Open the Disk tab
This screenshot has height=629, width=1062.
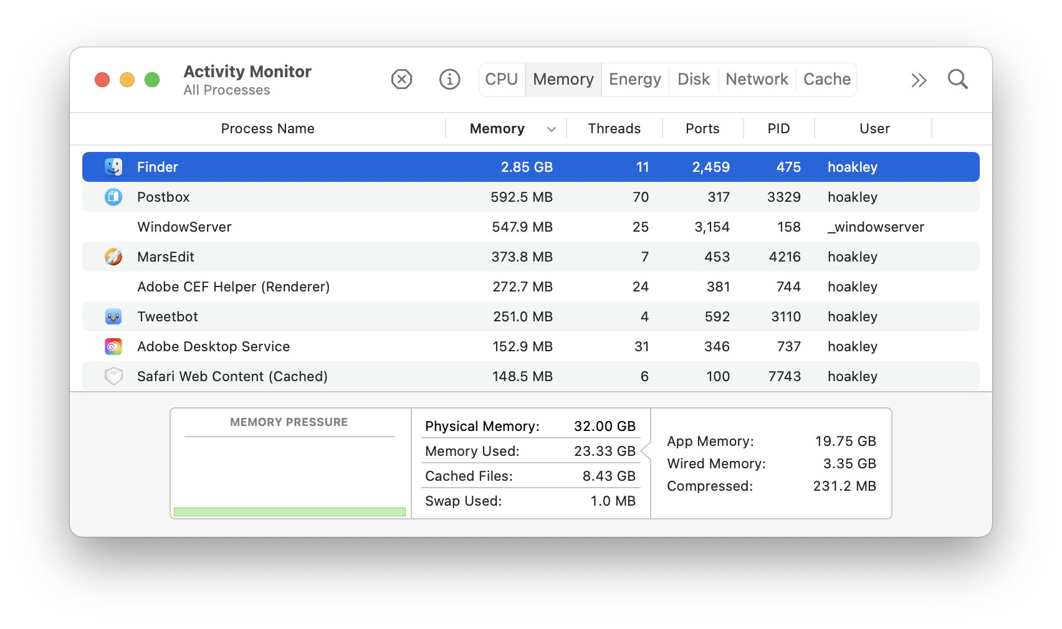tap(693, 80)
